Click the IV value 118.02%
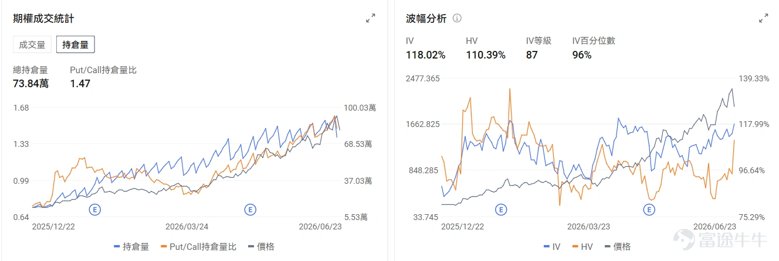The image size is (779, 261). (426, 55)
